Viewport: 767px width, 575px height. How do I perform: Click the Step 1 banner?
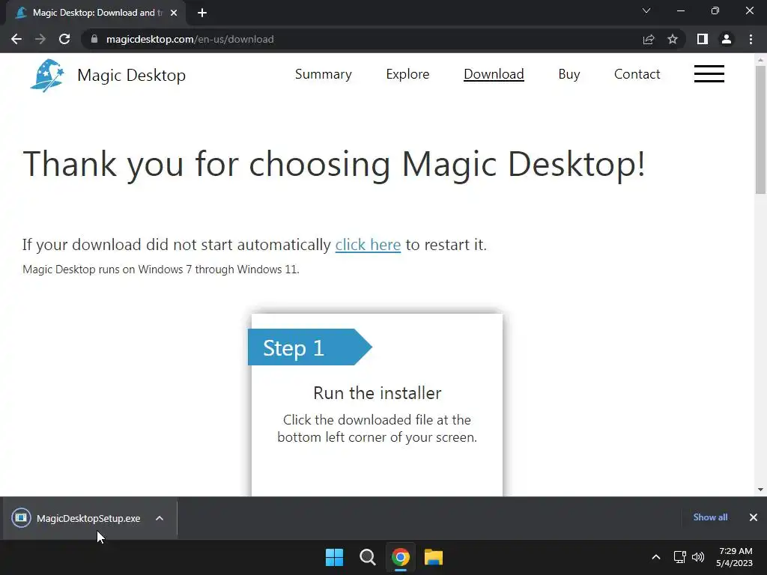[309, 347]
